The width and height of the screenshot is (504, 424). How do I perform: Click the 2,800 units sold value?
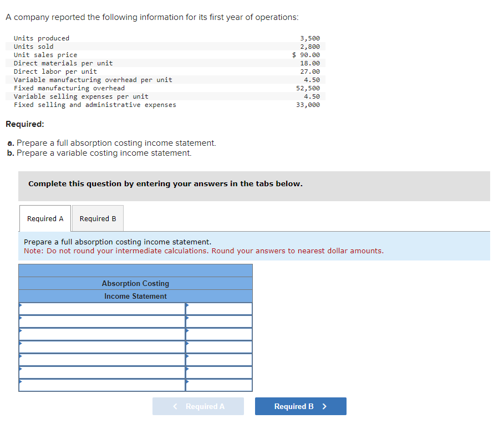pyautogui.click(x=310, y=47)
